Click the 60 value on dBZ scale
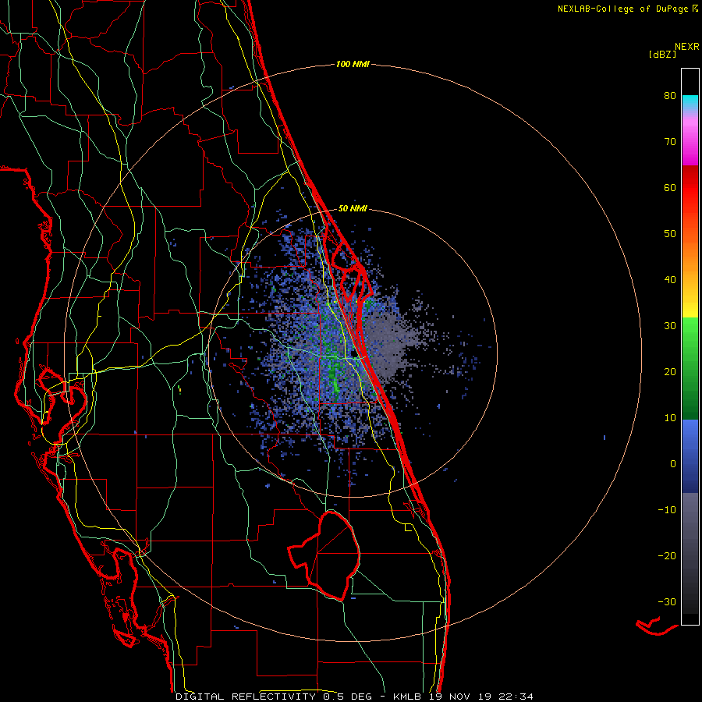This screenshot has width=702, height=702. coord(670,188)
